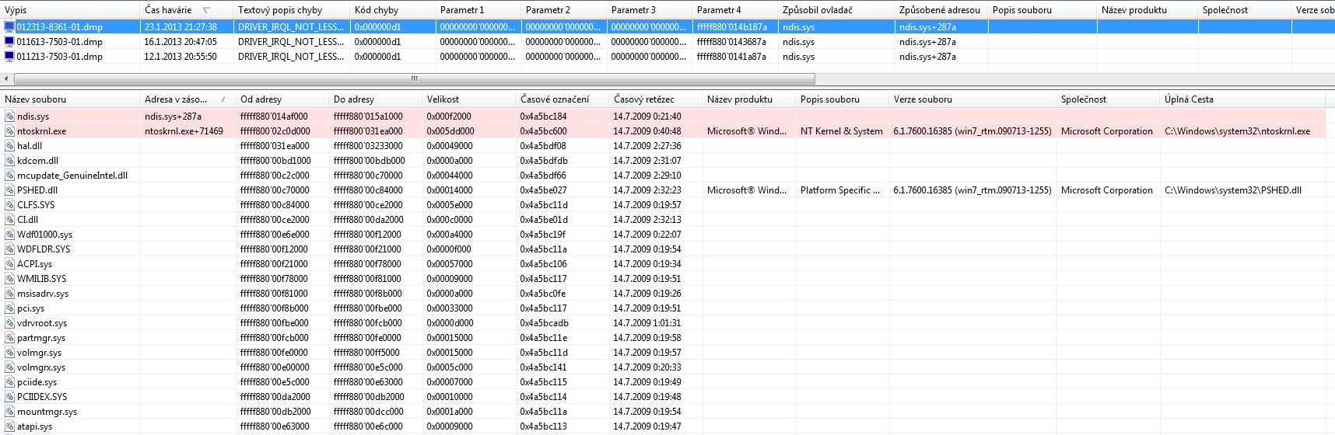The width and height of the screenshot is (1335, 435).
Task: Click the sort arrow in Čas havárie header
Action: pos(207,10)
